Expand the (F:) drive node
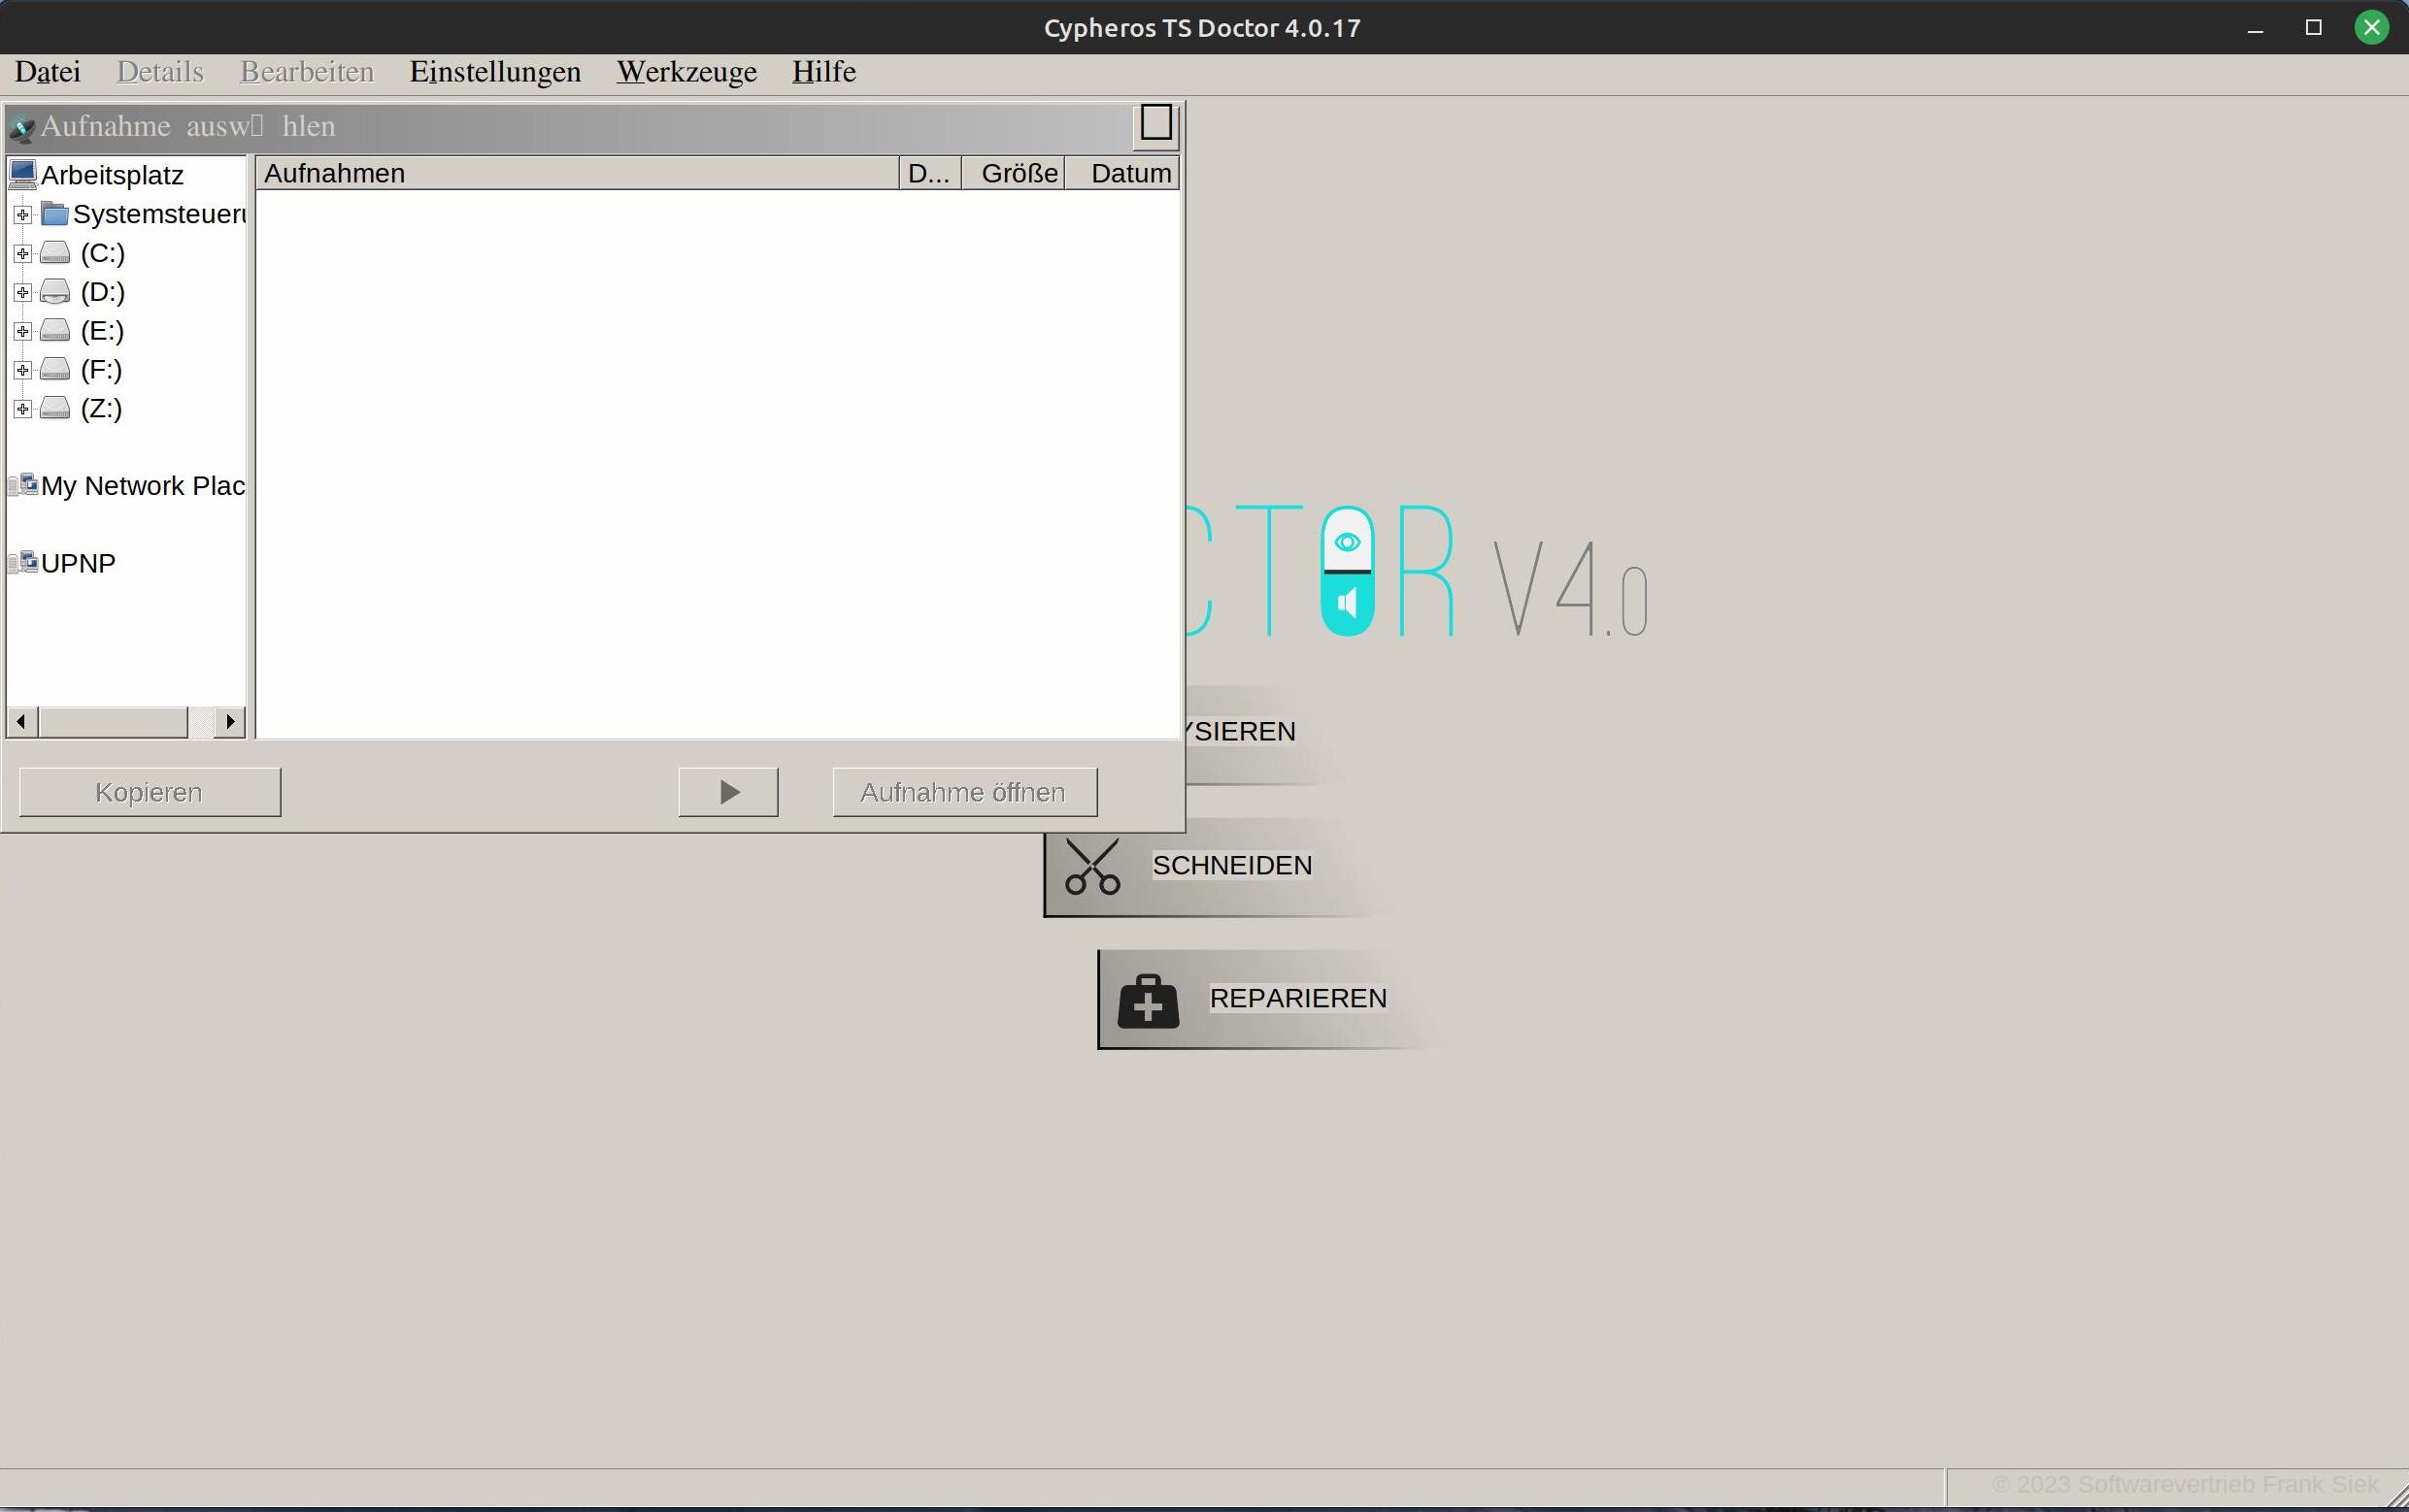The height and width of the screenshot is (1512, 2409). click(x=22, y=370)
